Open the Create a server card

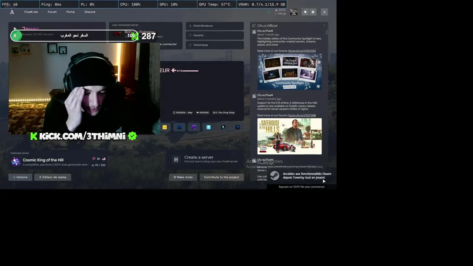[x=205, y=159]
